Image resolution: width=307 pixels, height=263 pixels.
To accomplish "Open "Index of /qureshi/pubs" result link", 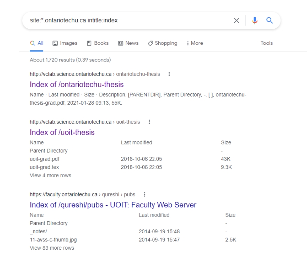I will (x=112, y=205).
